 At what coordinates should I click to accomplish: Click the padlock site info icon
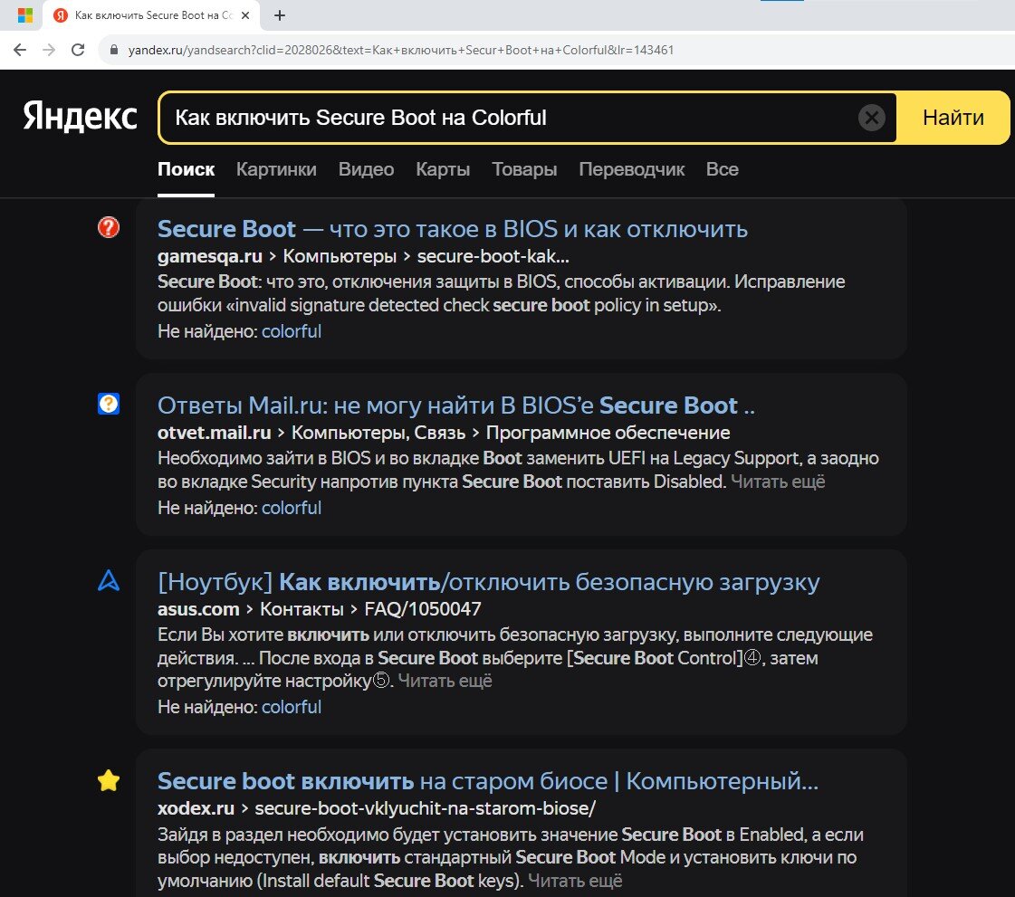click(x=114, y=50)
